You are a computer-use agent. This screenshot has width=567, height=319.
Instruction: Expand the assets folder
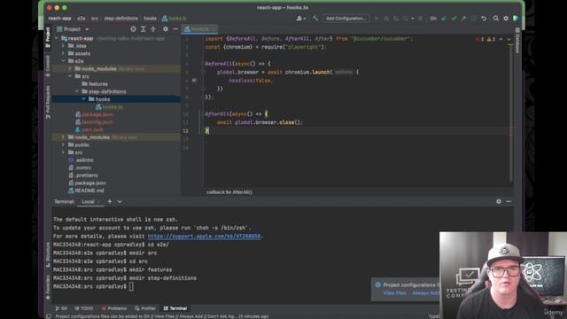(x=63, y=53)
